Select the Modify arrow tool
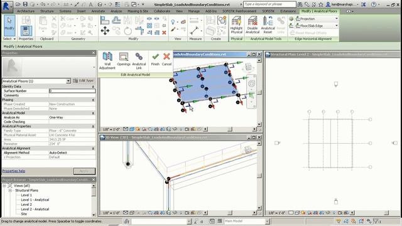 (x=9, y=25)
